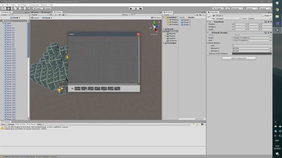Click the object picker for Element 0

point(271,48)
